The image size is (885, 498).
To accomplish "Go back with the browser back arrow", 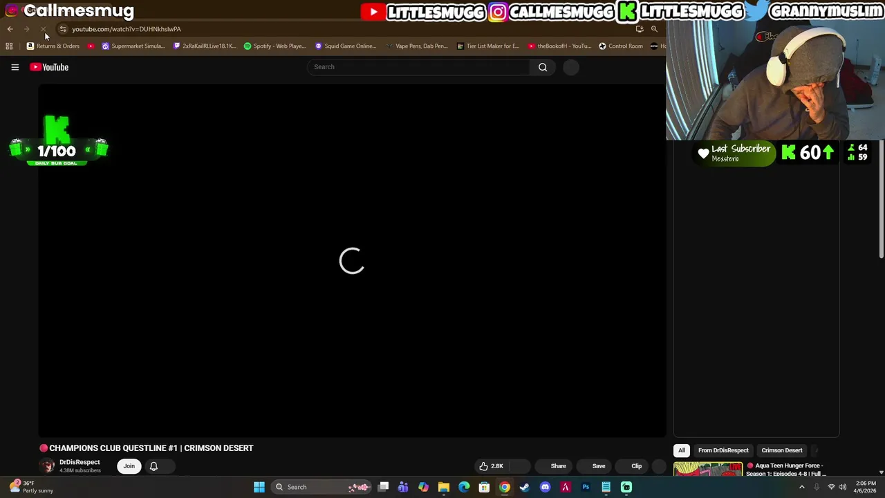I will (x=10, y=29).
